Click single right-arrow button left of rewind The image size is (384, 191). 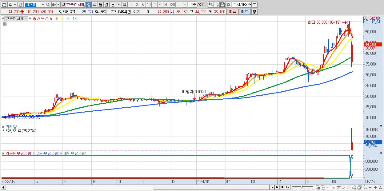[x=272, y=187]
